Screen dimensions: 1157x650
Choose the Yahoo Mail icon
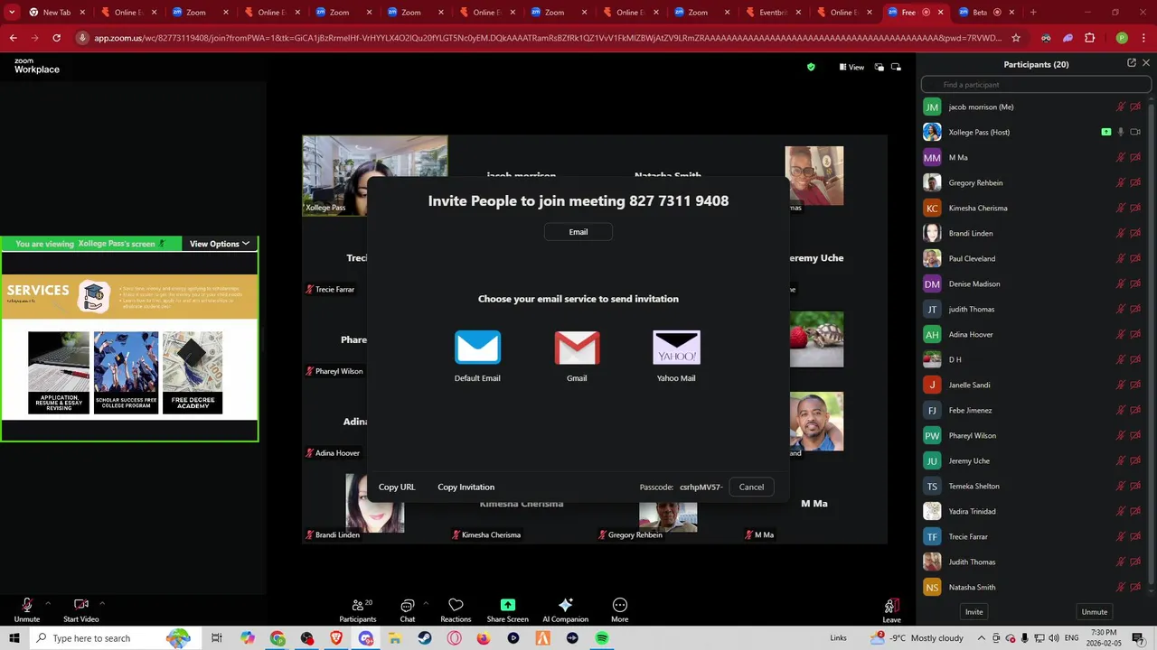(676, 347)
